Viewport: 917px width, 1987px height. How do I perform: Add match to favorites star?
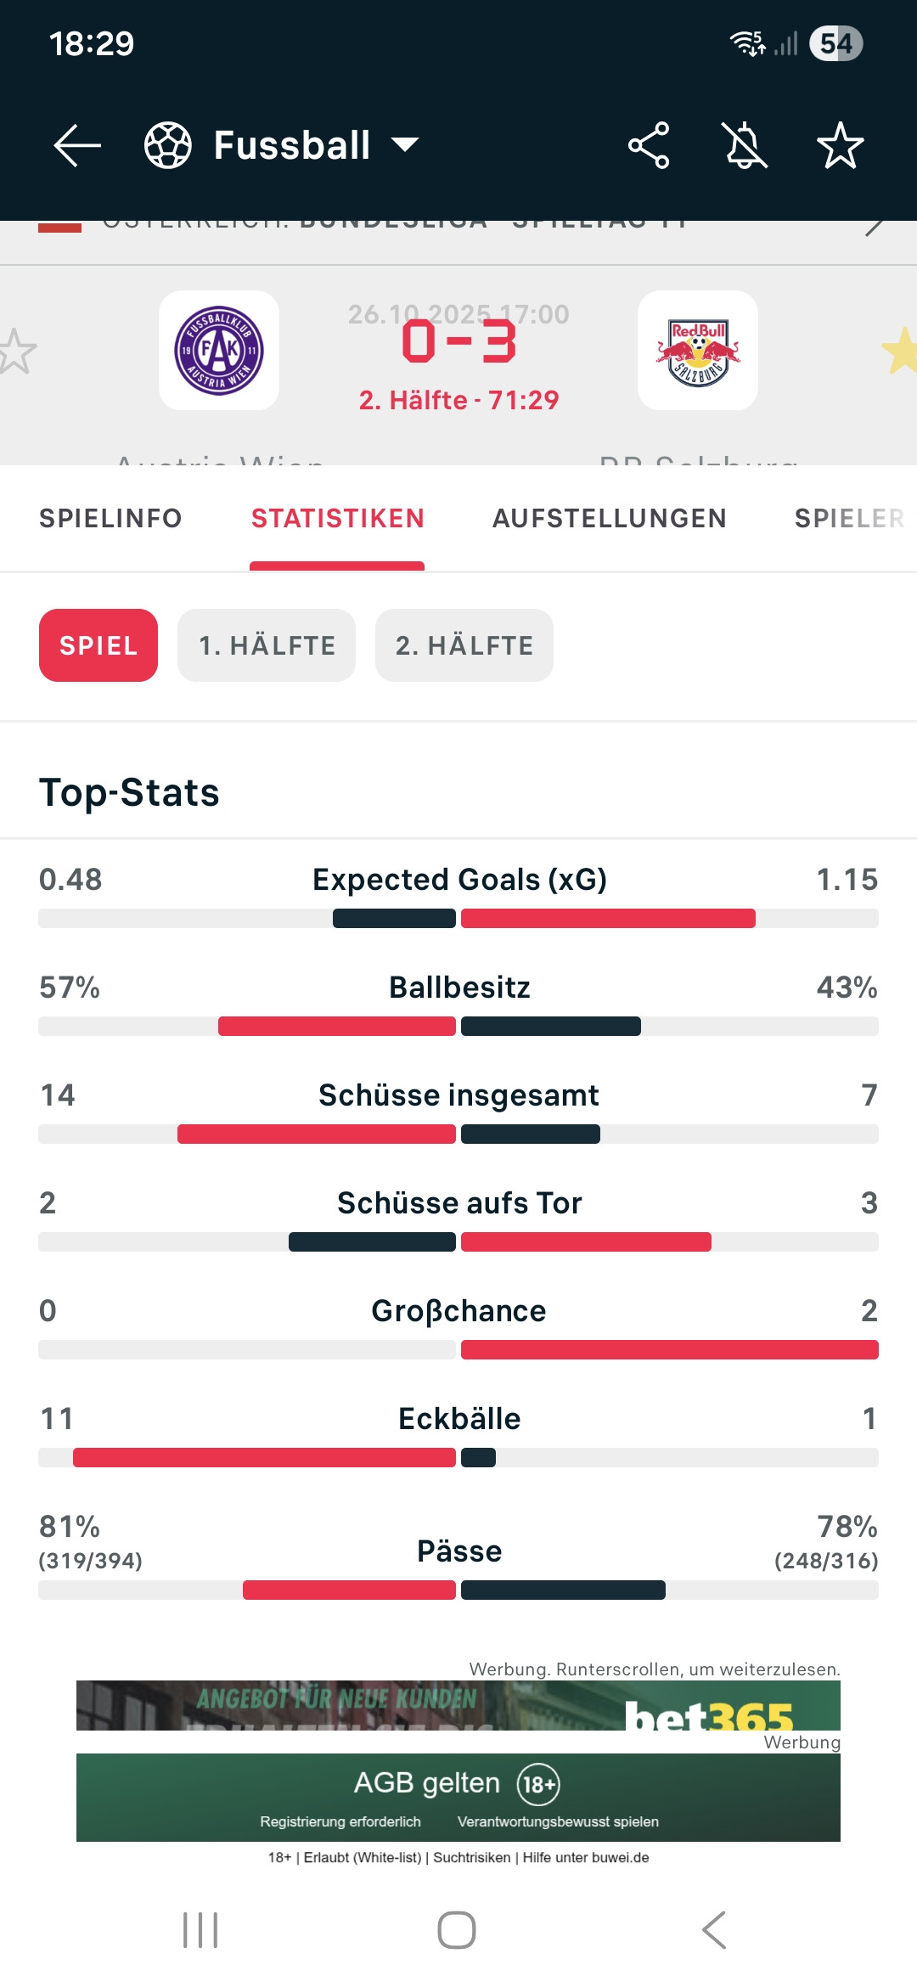840,145
